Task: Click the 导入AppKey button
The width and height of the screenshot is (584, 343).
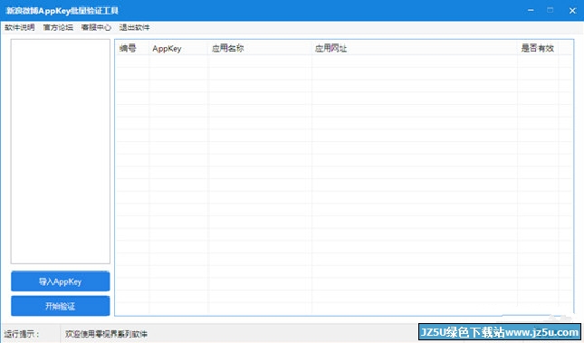Action: pos(61,281)
